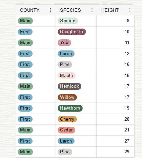Viewport: 142px width, 158px height.
Task: Select the Willow species tag
Action: (x=67, y=97)
